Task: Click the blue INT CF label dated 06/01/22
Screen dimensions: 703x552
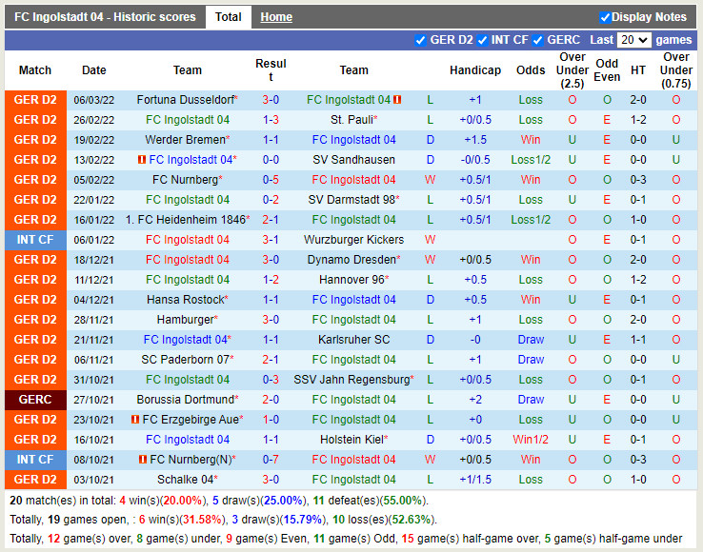Action: click(x=35, y=240)
